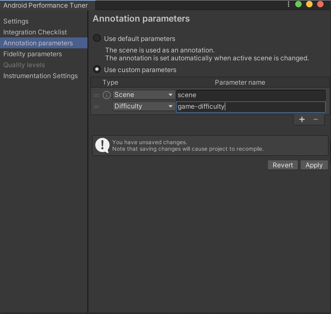This screenshot has width=331, height=314.
Task: Click the minus icon to remove parameter
Action: 316,119
